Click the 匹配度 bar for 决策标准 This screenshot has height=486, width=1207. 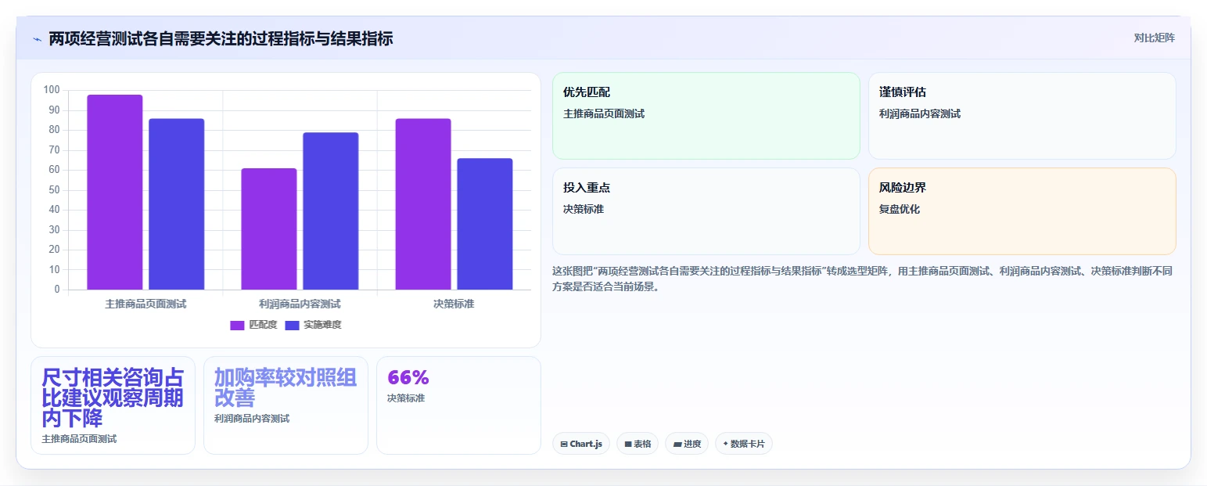pos(423,204)
